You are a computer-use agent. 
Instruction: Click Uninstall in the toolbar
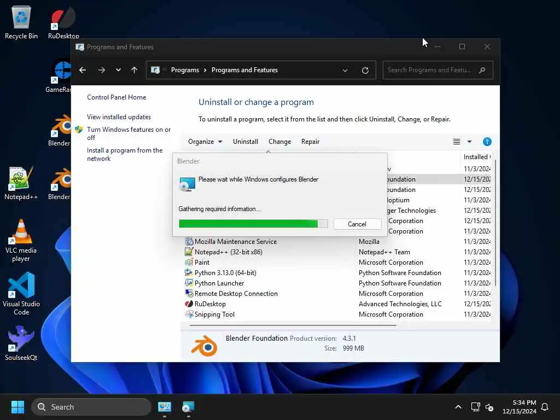[246, 142]
